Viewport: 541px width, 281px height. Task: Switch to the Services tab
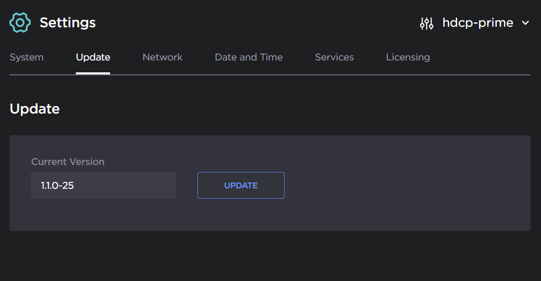(334, 57)
